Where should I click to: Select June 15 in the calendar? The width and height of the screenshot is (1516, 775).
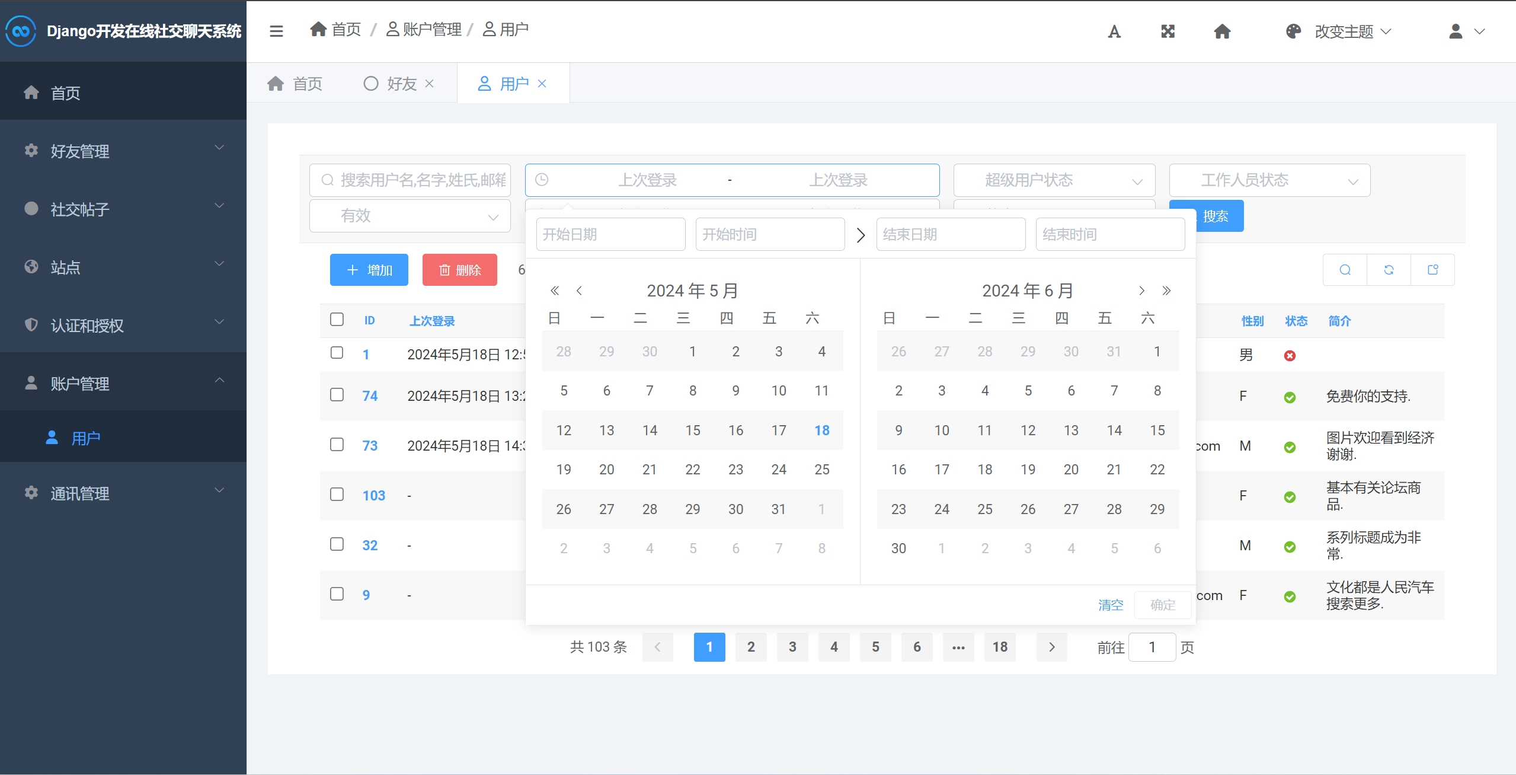(x=1157, y=430)
